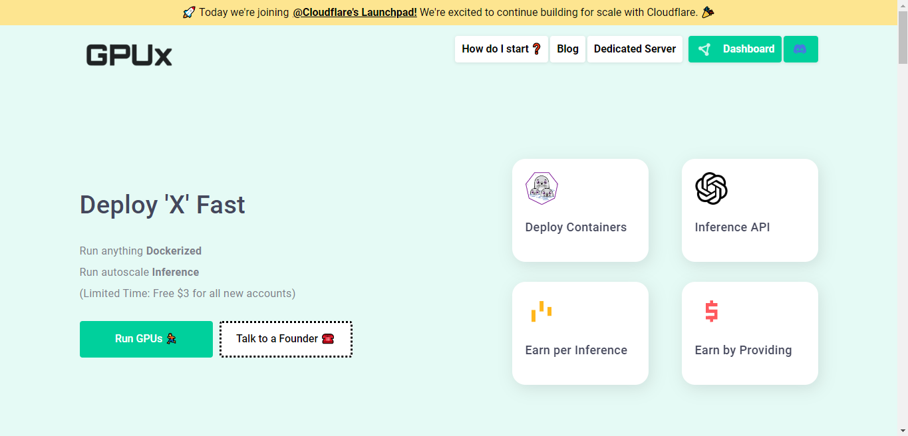This screenshot has width=908, height=436.
Task: Select the Deploy Containers card title
Action: (576, 227)
